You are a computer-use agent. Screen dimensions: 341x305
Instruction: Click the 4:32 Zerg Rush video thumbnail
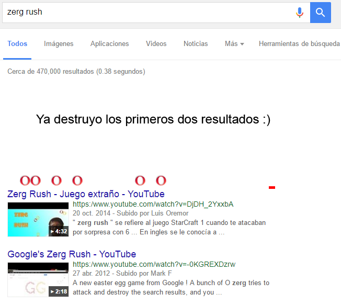pyautogui.click(x=38, y=220)
